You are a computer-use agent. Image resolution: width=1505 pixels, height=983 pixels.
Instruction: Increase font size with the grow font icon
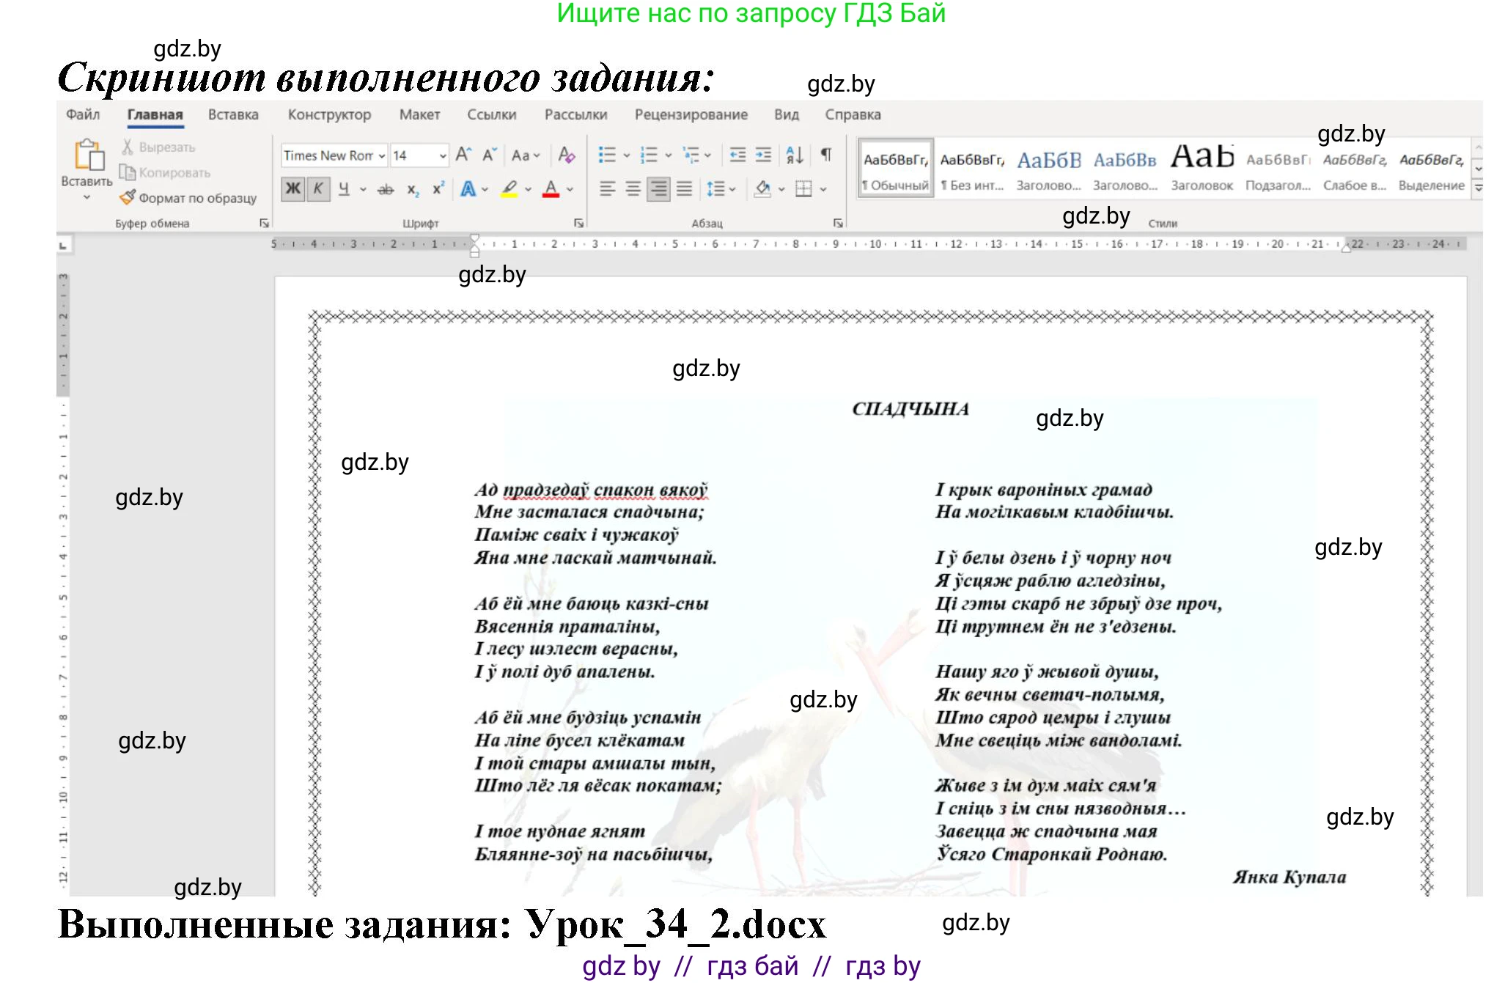pyautogui.click(x=463, y=155)
